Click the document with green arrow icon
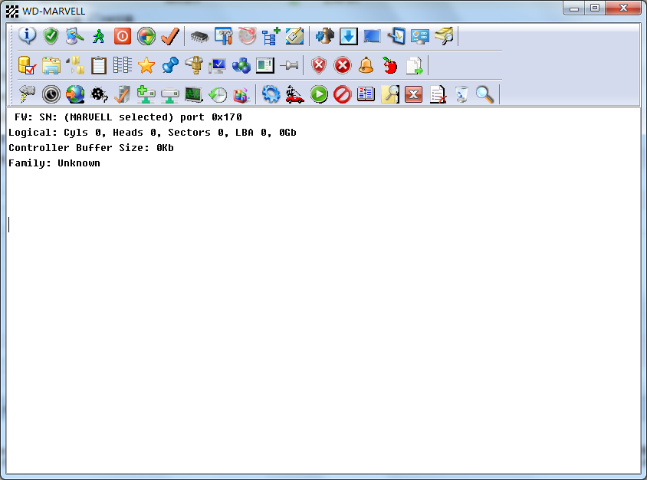647x480 pixels. coord(414,66)
